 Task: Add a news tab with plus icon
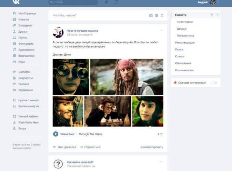(217, 15)
